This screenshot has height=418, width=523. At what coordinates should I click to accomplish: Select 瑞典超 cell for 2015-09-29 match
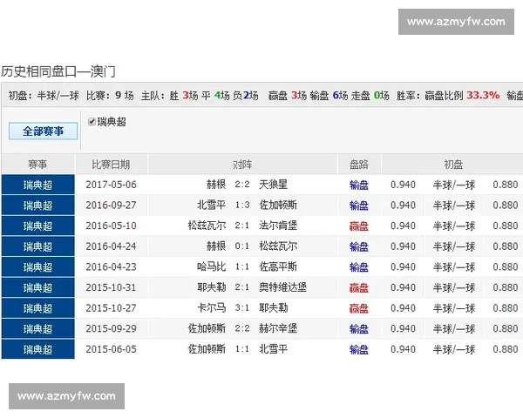coord(38,329)
